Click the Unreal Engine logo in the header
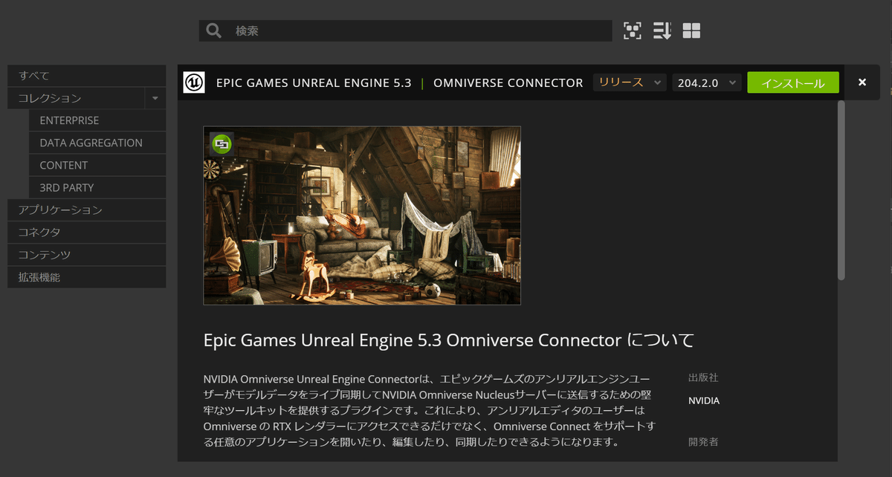 point(195,82)
